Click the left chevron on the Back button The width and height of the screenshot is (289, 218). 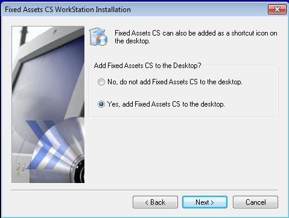coord(147,202)
